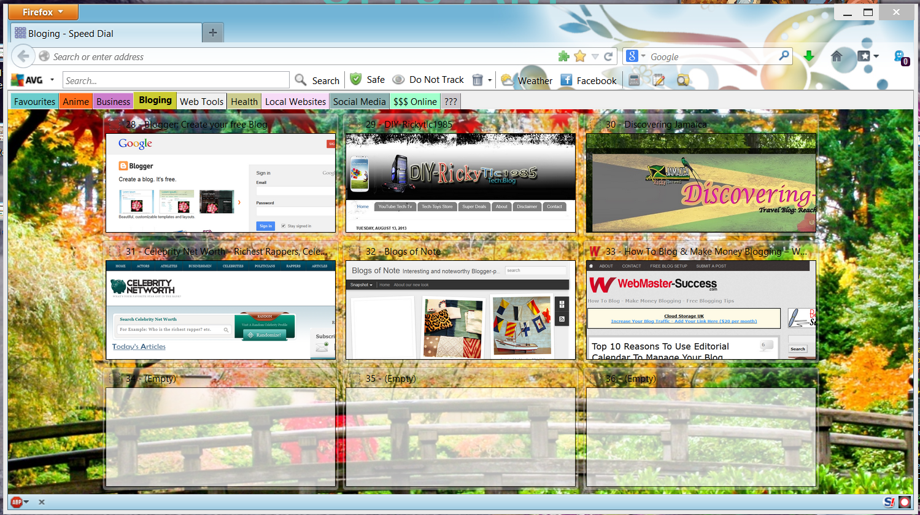Expand the bookmarks menu dropdown arrow
This screenshot has width=920, height=515.
[876, 56]
